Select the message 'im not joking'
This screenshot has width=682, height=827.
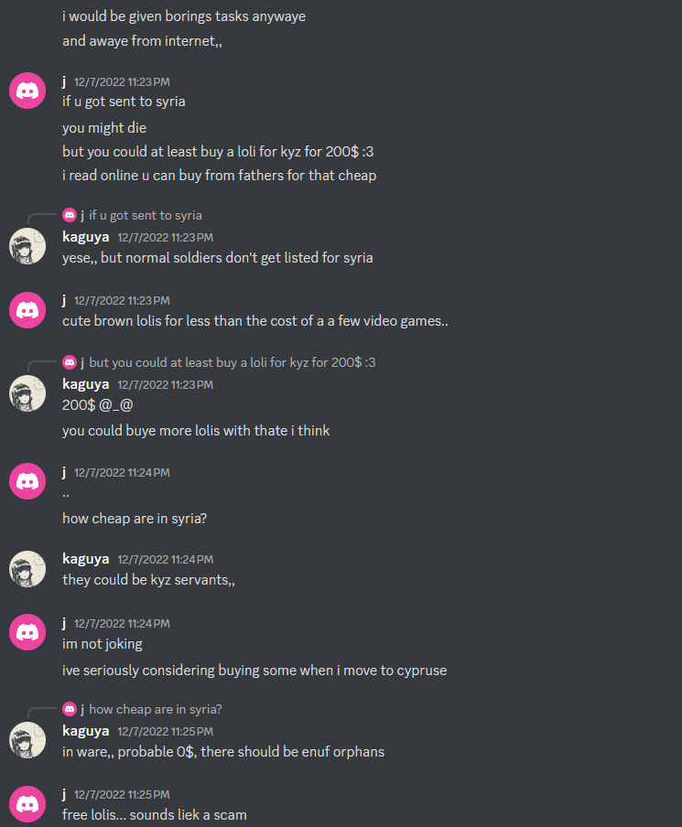pos(103,644)
